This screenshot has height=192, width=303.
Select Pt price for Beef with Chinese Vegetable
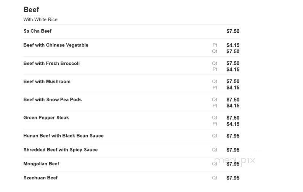(233, 45)
